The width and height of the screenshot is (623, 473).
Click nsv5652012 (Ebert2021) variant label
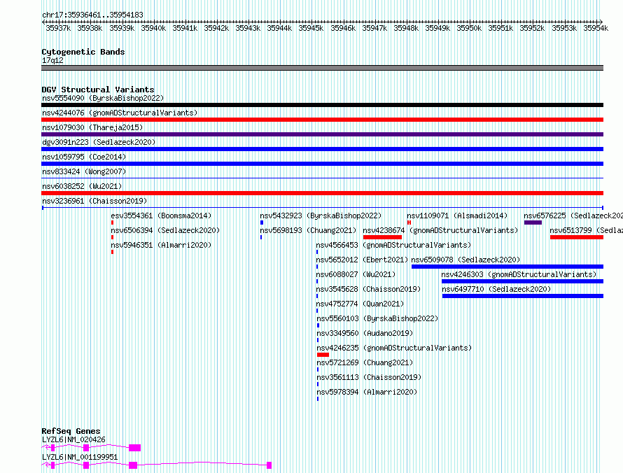tap(362, 260)
